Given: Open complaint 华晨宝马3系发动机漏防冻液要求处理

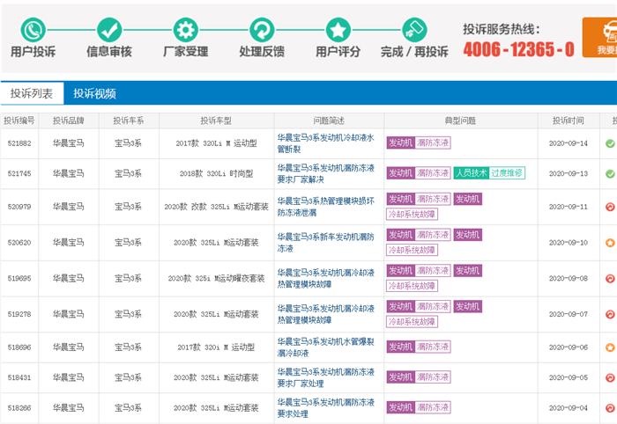Looking at the screenshot, I should tap(326, 408).
